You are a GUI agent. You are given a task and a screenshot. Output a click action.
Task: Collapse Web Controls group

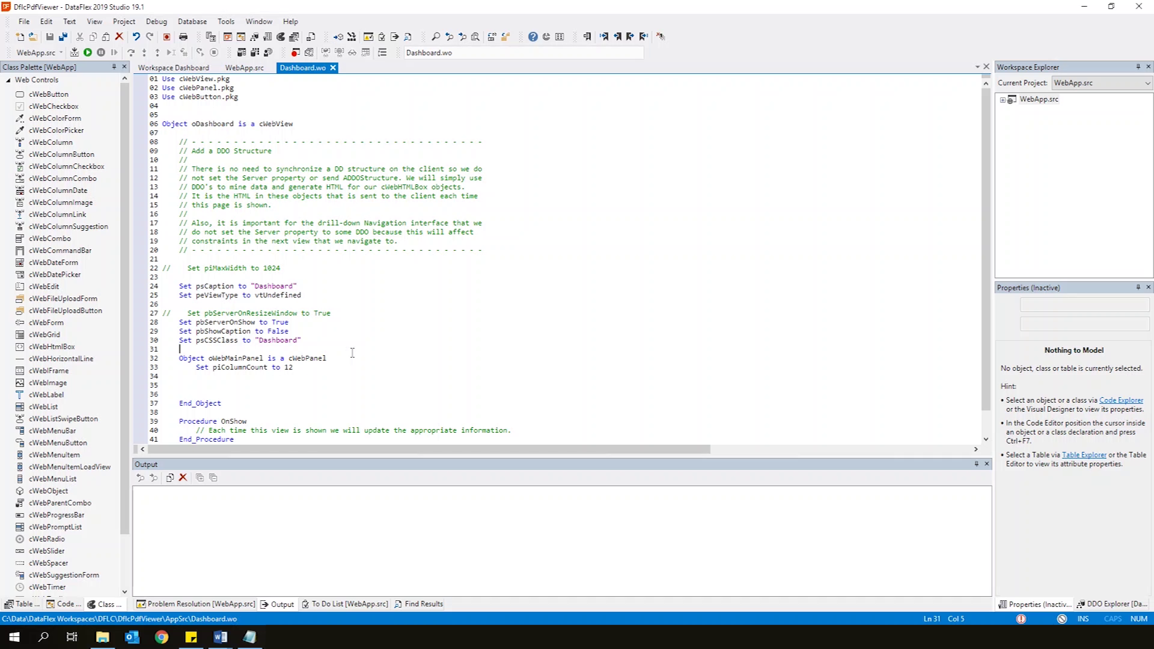(x=8, y=80)
